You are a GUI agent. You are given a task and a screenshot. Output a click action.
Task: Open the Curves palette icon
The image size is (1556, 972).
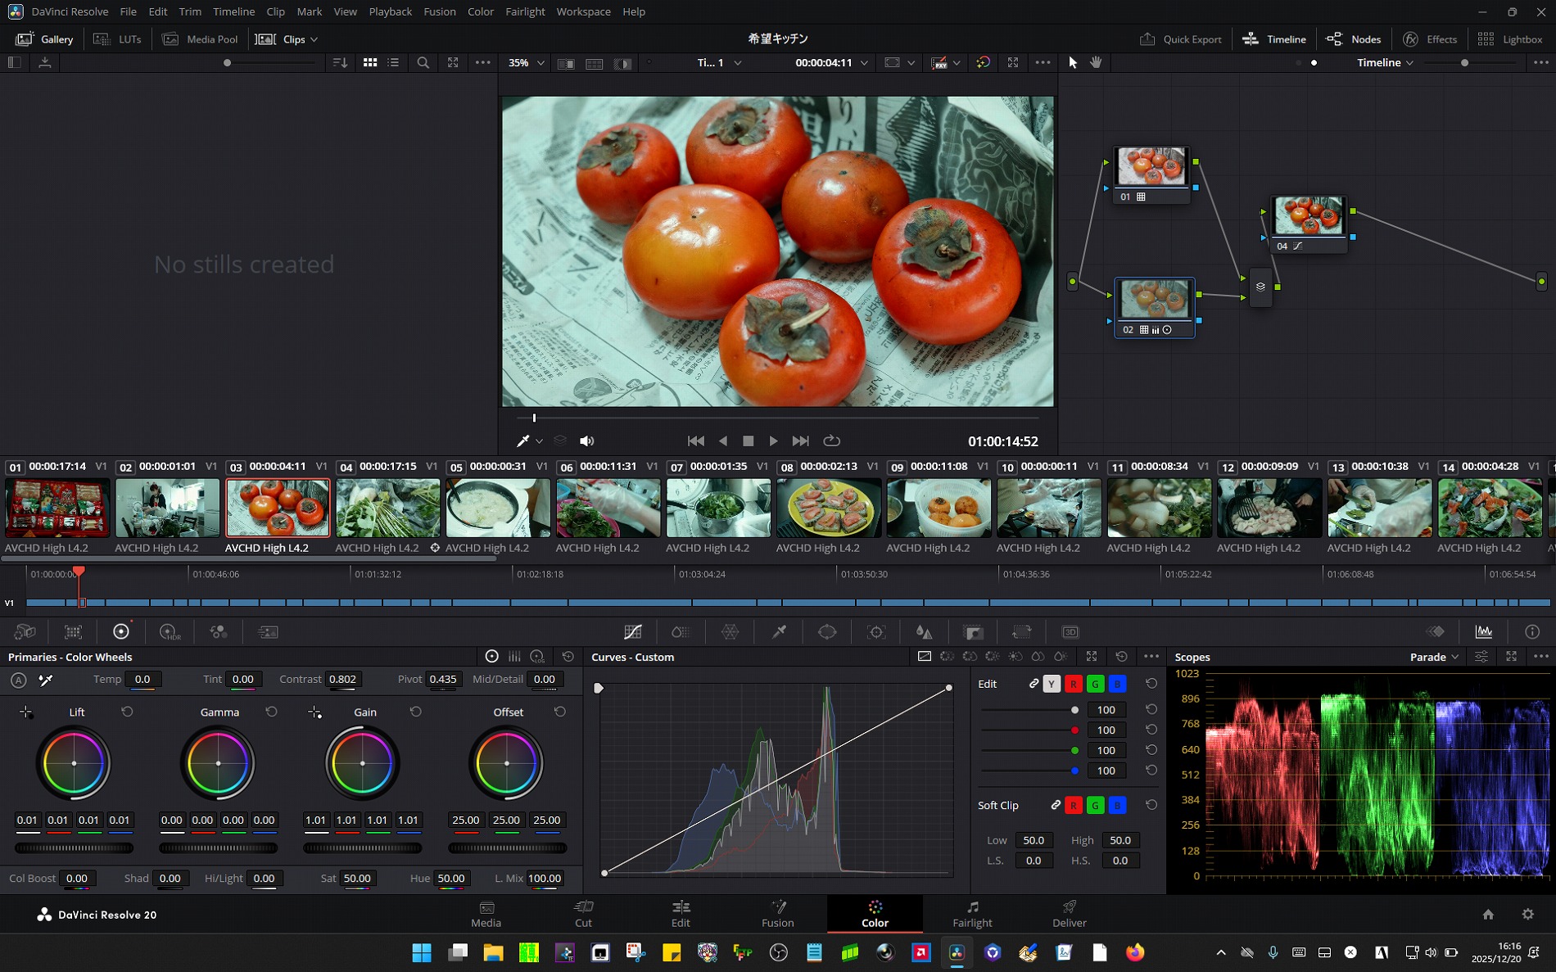[632, 632]
